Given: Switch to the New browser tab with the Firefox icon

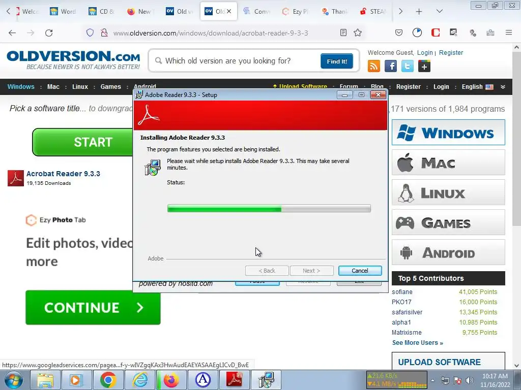Looking at the screenshot, I should [140, 11].
